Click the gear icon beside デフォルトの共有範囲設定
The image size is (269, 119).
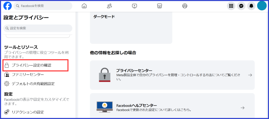[7, 84]
